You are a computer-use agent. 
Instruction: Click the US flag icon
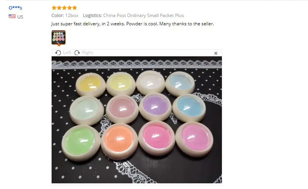(12, 16)
